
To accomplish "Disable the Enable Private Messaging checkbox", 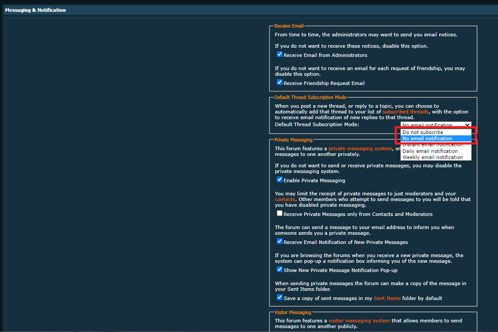I will [x=279, y=180].
